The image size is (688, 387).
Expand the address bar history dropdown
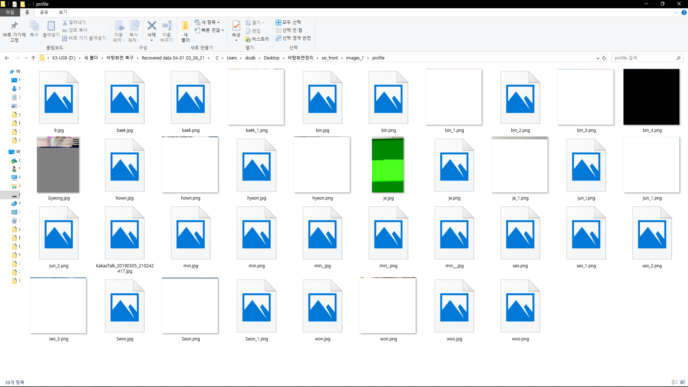[x=598, y=58]
